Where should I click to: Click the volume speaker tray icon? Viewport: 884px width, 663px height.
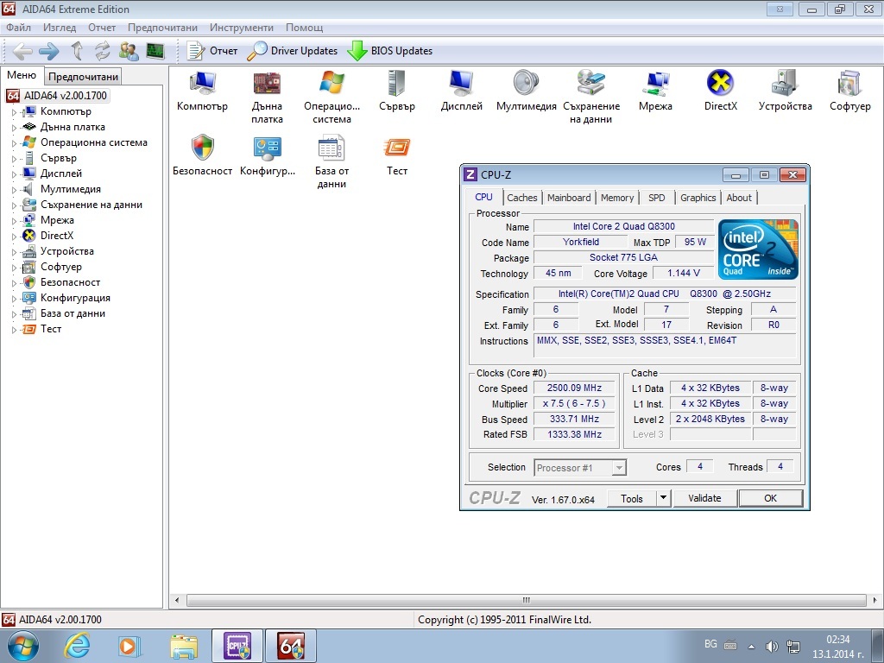[x=772, y=646]
